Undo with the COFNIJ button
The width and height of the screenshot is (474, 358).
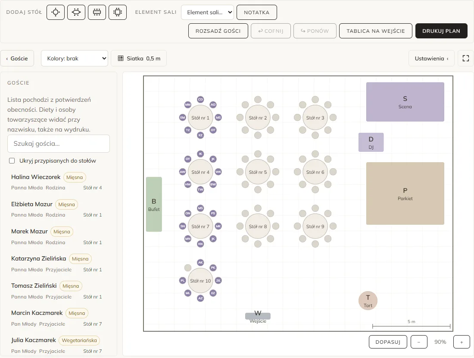pos(271,31)
